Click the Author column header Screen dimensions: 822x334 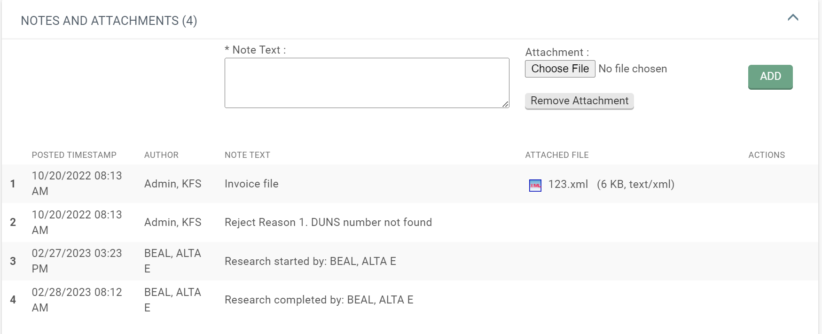pos(161,155)
